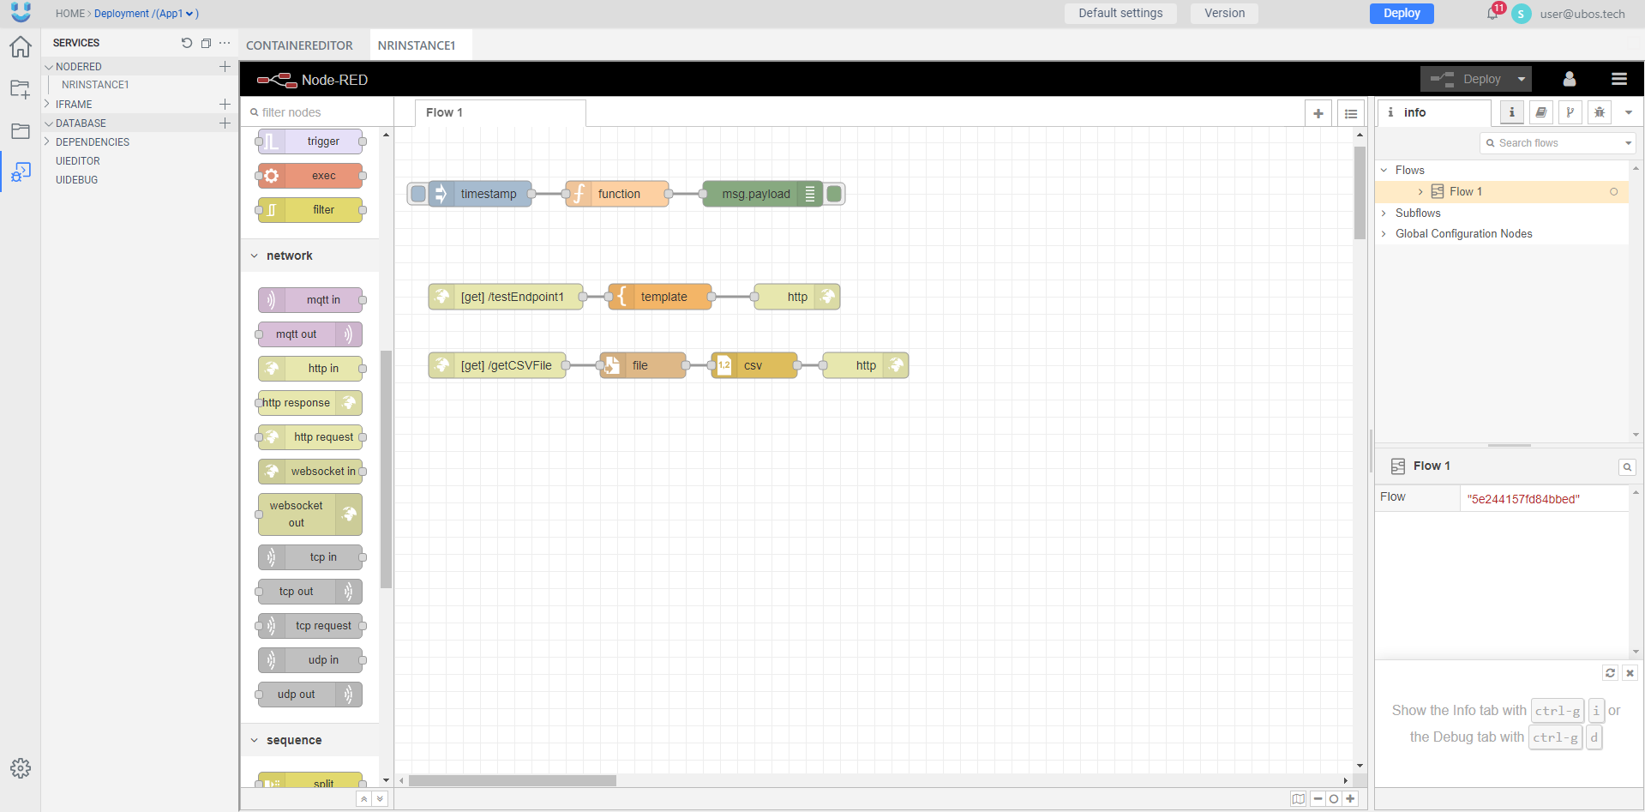
Task: Switch to the NRINSTANCE1 editor tab
Action: coord(417,45)
